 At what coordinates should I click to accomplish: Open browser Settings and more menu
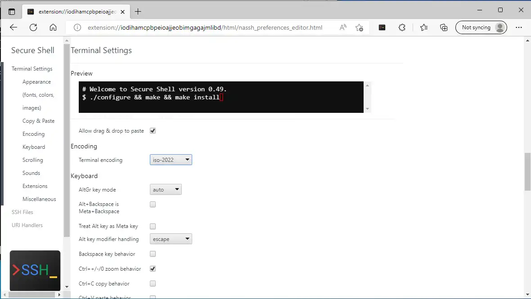(519, 27)
